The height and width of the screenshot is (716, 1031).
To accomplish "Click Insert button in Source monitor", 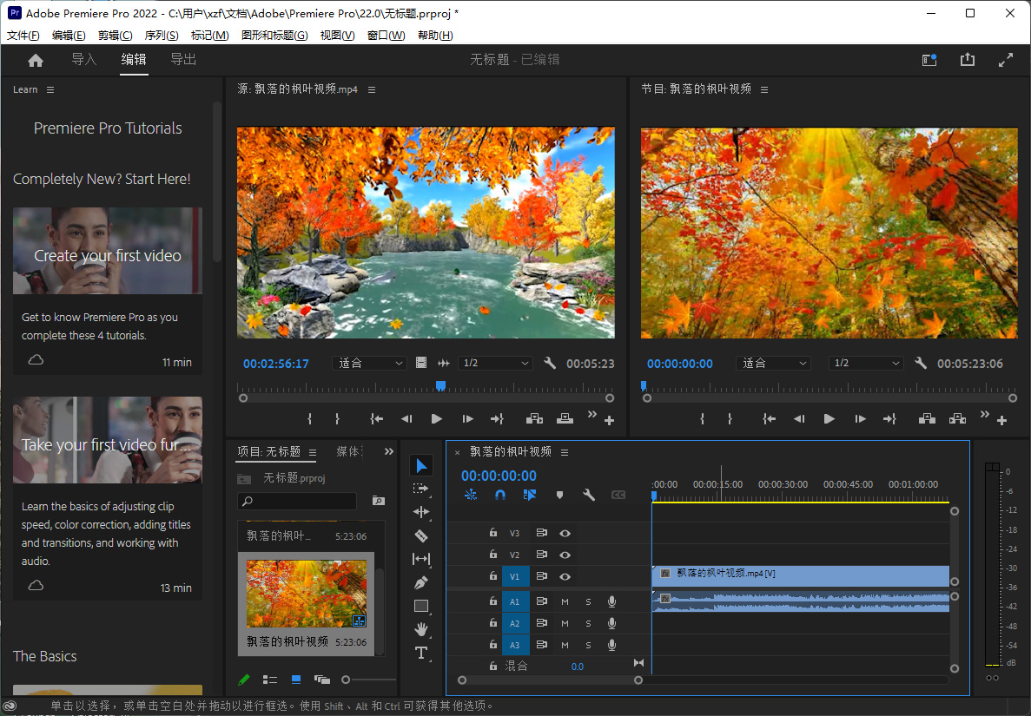I will pyautogui.click(x=534, y=418).
